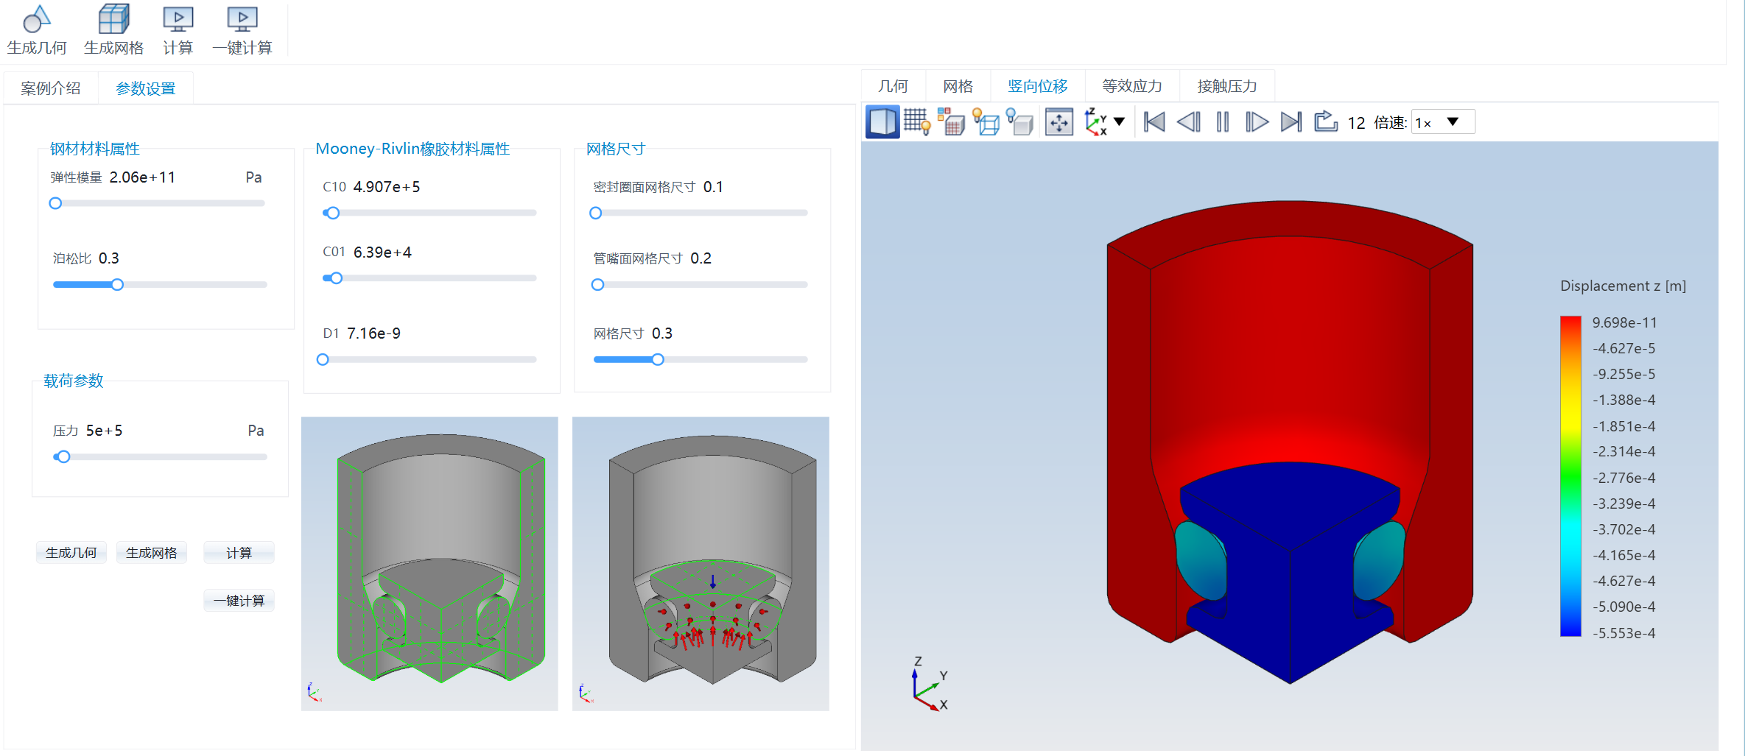Click legend value 9.698e-11

(x=1624, y=322)
